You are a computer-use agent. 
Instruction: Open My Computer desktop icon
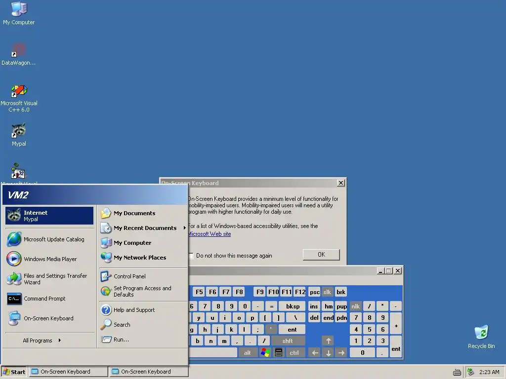point(19,13)
